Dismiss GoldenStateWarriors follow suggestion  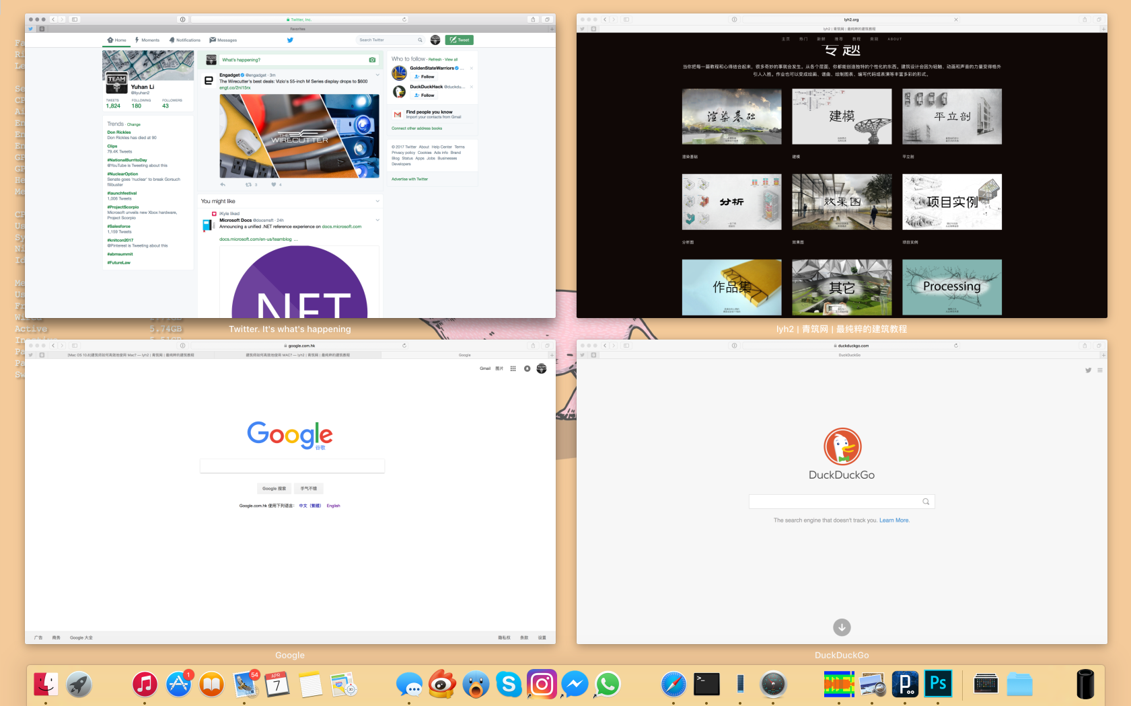(x=471, y=68)
